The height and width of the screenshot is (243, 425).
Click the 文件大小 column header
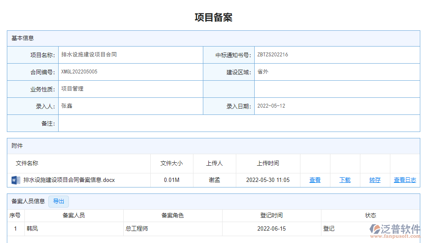pos(172,163)
